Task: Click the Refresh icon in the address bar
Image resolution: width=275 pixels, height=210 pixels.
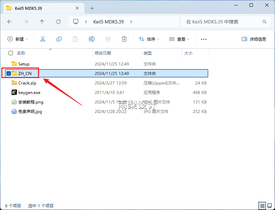Action: (58, 21)
